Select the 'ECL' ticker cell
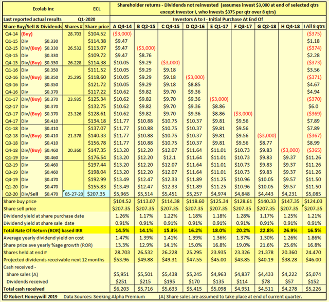329x302 pixels. point(97,9)
